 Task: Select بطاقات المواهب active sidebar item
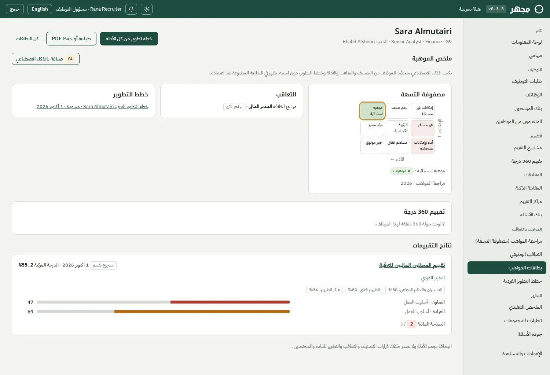coord(507,268)
